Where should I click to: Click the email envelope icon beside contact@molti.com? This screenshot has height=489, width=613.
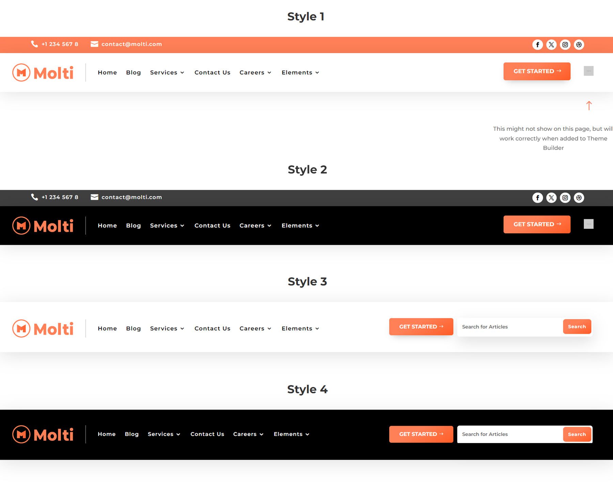click(94, 44)
